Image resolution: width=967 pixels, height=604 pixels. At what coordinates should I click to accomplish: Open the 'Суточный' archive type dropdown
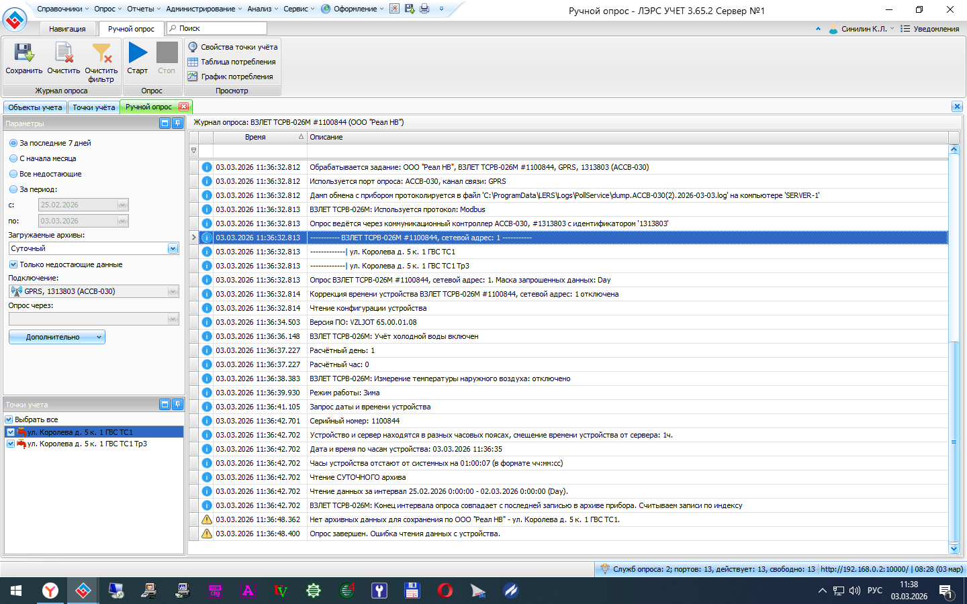tap(173, 248)
